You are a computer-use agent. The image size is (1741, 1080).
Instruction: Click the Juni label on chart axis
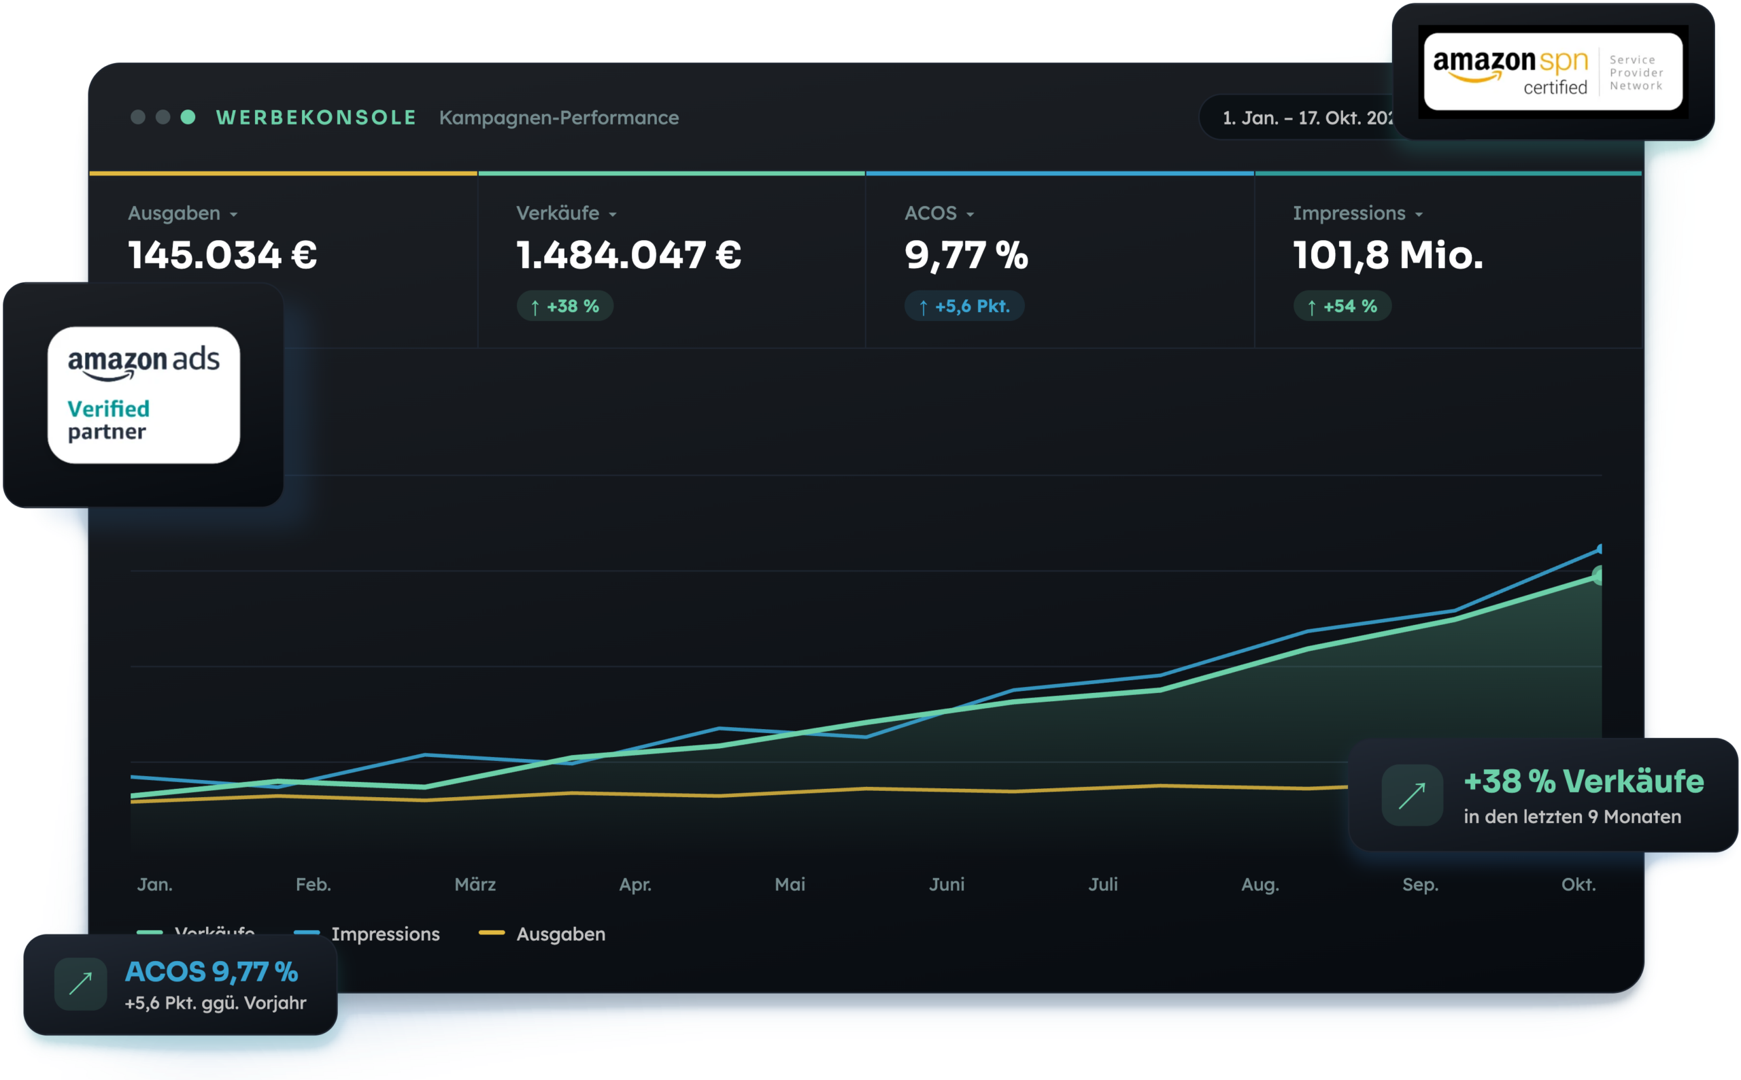(947, 884)
